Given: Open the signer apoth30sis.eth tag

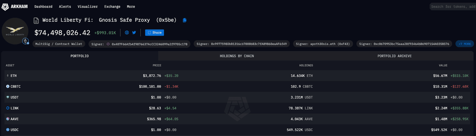Looking at the screenshot, I should 323,44.
